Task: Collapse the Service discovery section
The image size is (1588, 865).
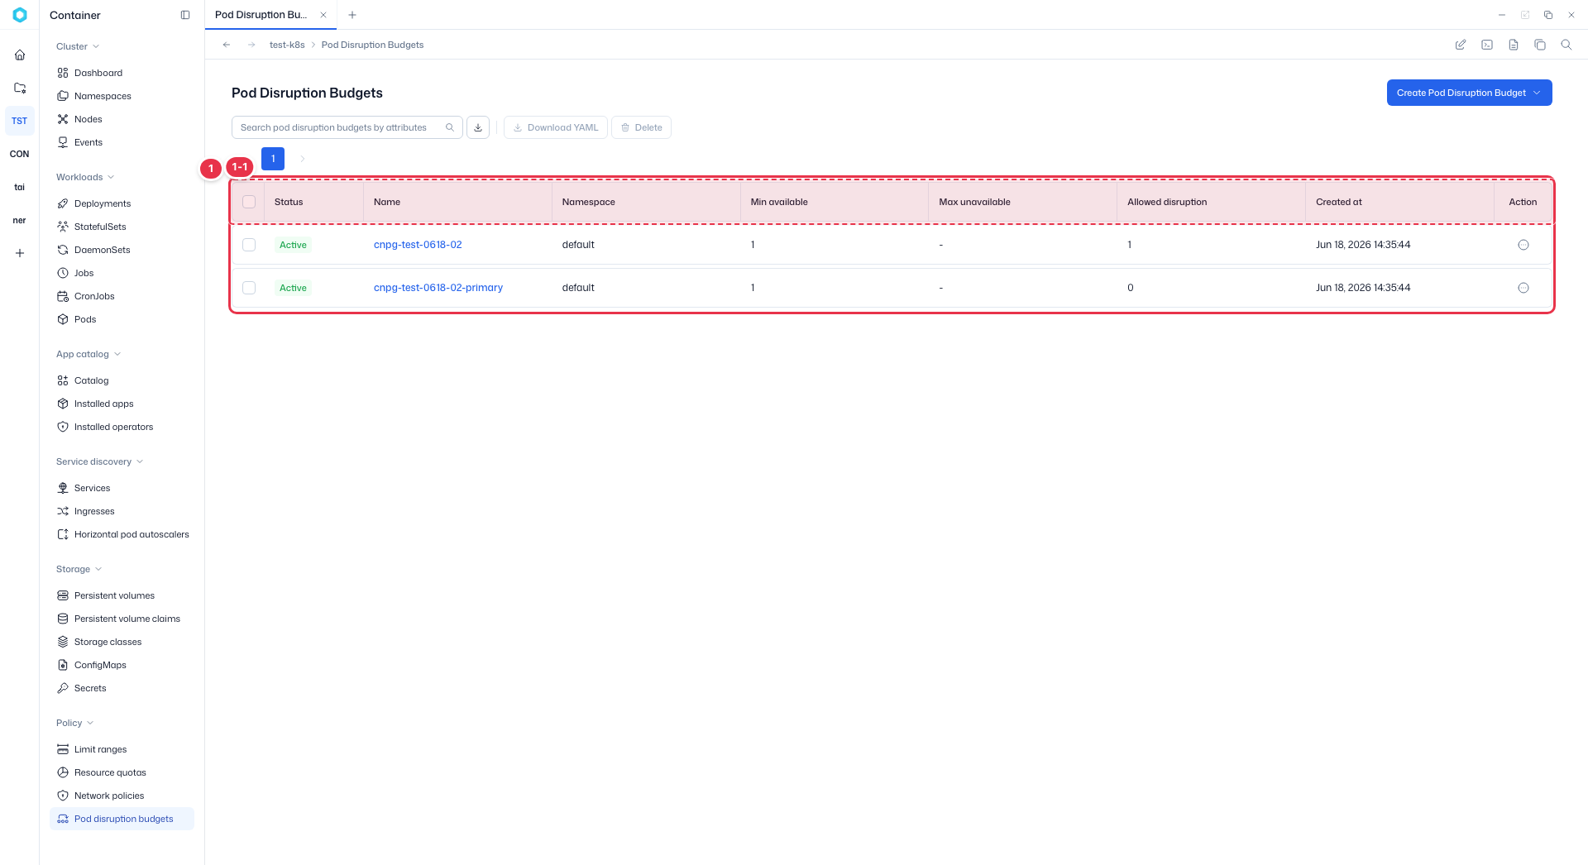Action: (x=99, y=461)
